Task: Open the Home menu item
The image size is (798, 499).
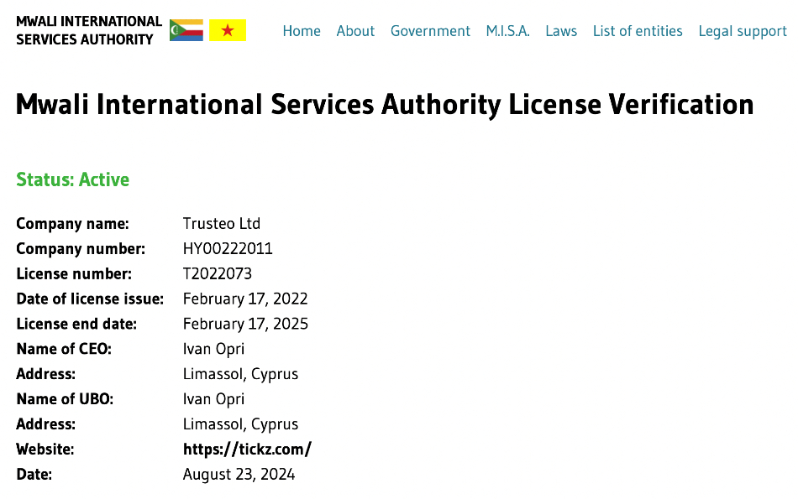Action: click(302, 31)
